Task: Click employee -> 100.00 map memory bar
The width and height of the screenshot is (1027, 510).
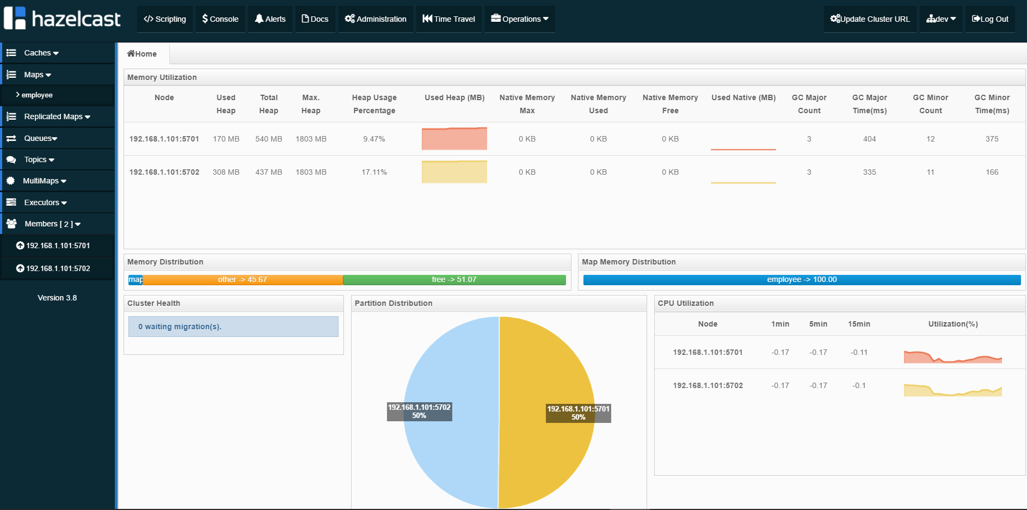Action: (x=802, y=280)
